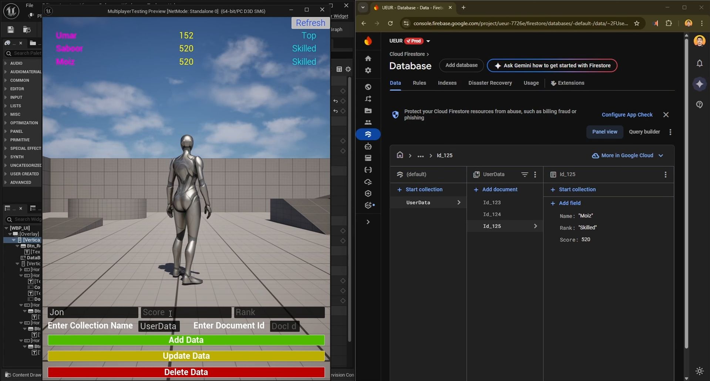Bookmark this page with star icon
This screenshot has height=381, width=710.
tap(636, 23)
